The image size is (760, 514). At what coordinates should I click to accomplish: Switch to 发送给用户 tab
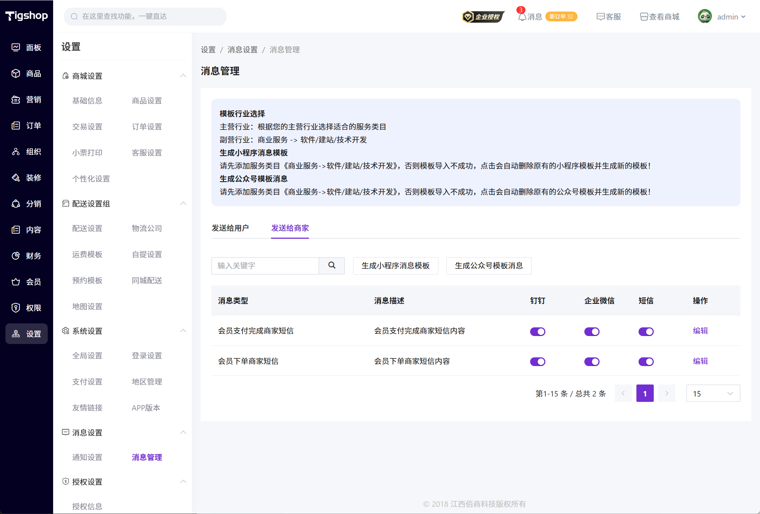(x=230, y=228)
